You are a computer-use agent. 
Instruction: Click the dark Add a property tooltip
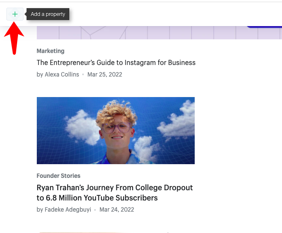[48, 14]
